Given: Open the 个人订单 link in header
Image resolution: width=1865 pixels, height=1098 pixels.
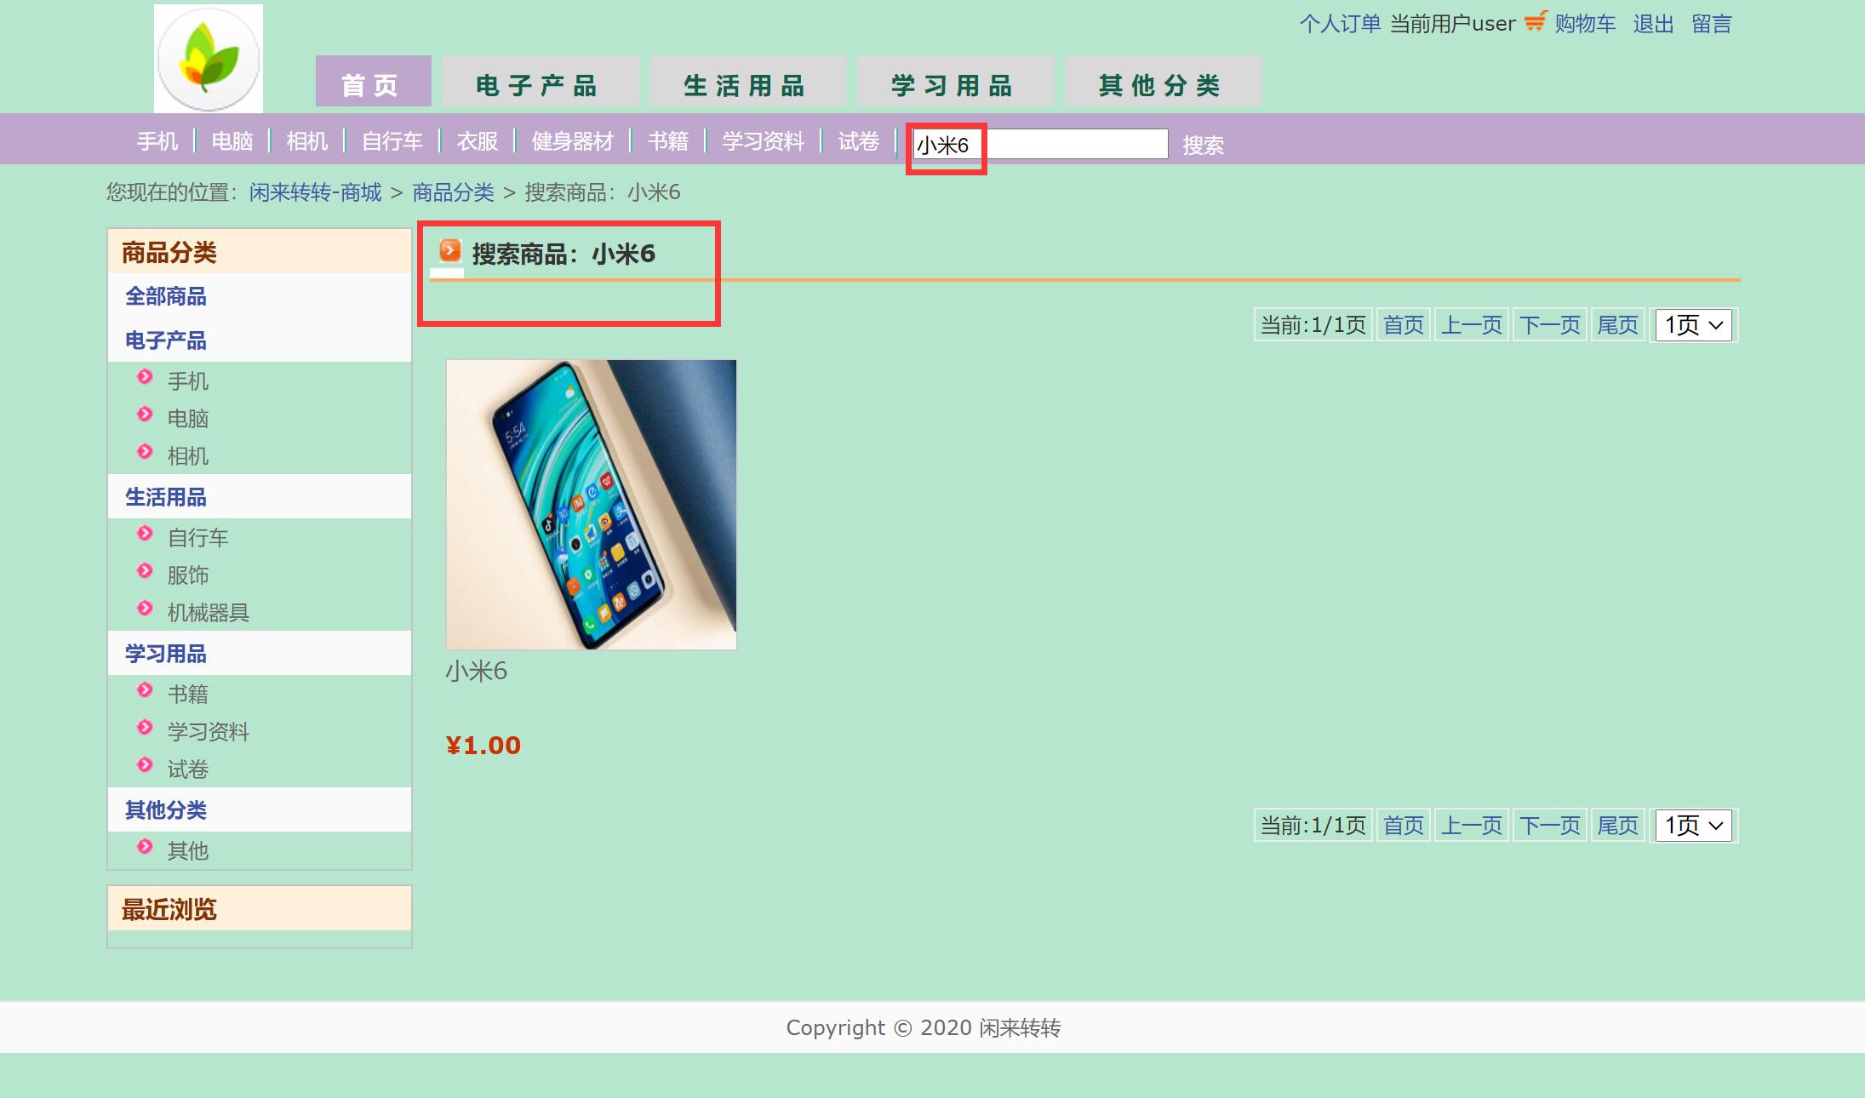Looking at the screenshot, I should point(1340,24).
